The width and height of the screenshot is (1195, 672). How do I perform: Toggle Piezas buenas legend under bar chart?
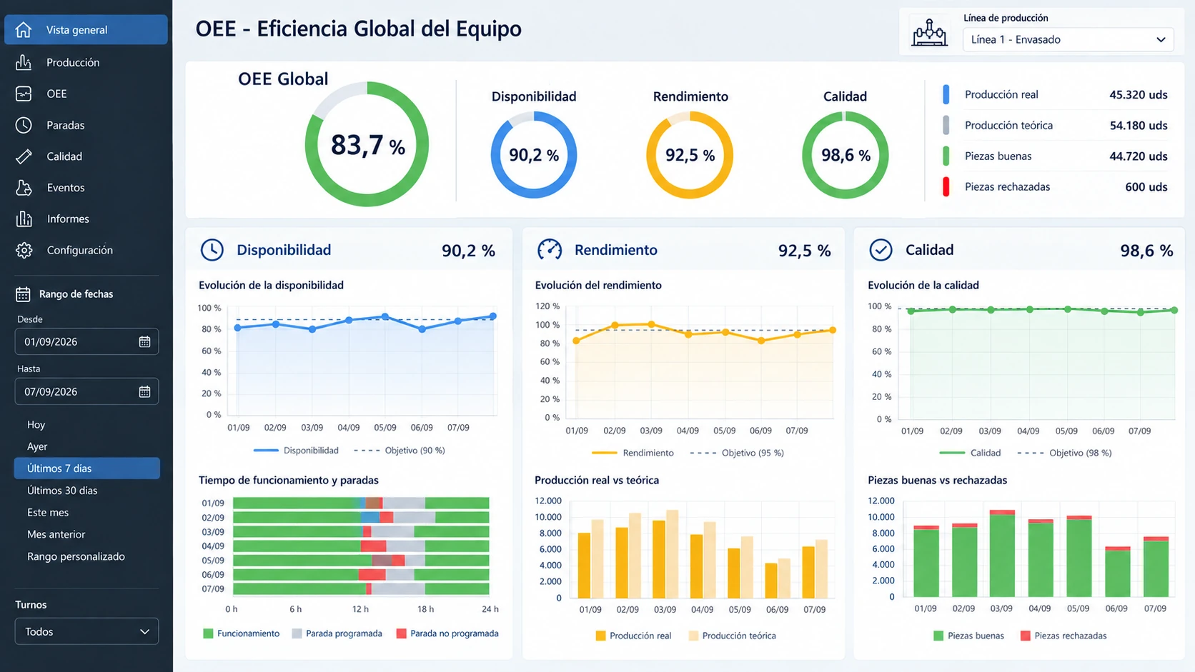(968, 636)
